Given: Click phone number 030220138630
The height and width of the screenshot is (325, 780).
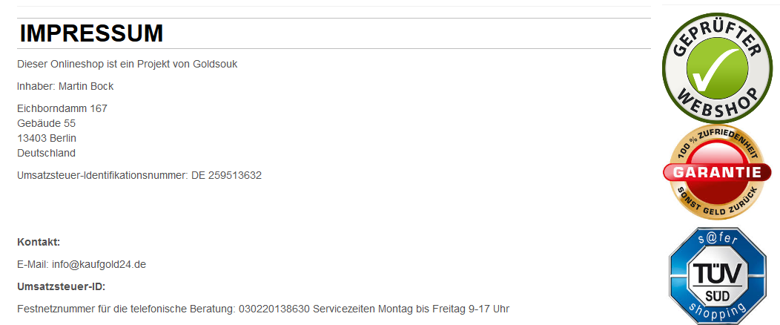Looking at the screenshot, I should pyautogui.click(x=274, y=309).
